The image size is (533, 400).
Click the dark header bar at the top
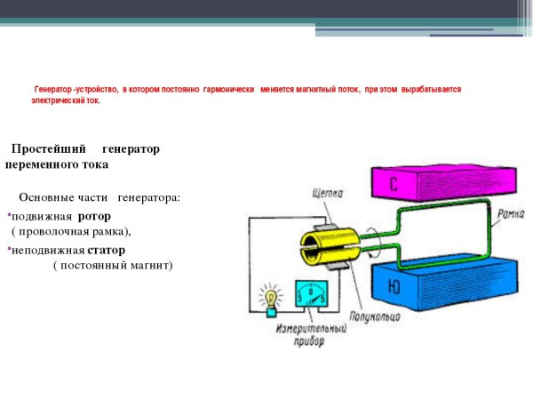point(266,11)
